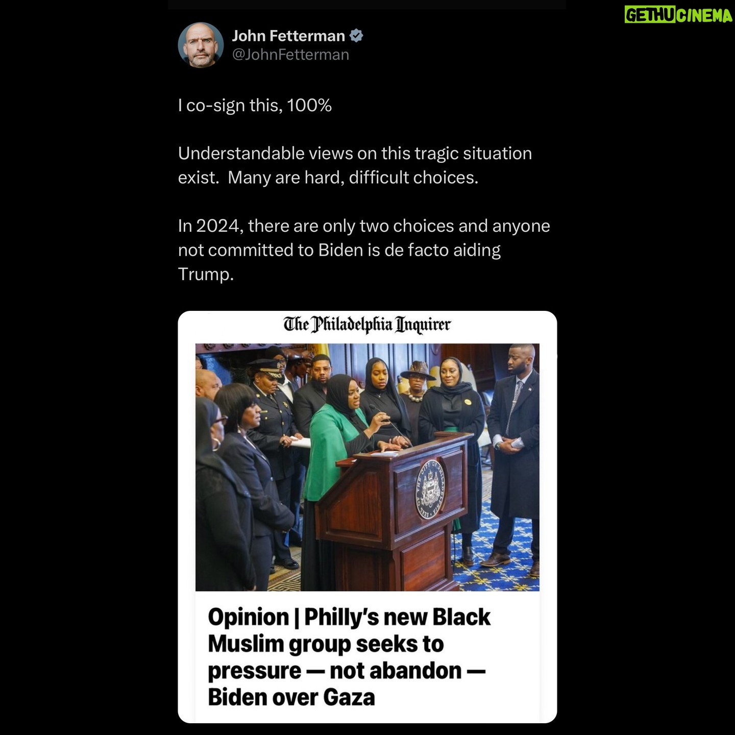Open John Fetterman's profile avatar
The width and height of the screenshot is (735, 735).
click(201, 45)
